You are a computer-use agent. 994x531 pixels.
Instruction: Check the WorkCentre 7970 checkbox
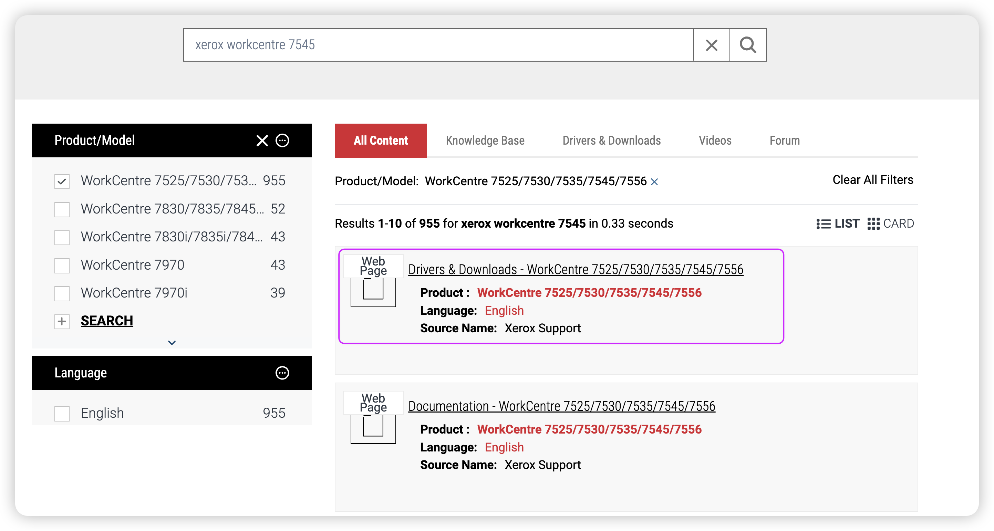[x=62, y=265]
